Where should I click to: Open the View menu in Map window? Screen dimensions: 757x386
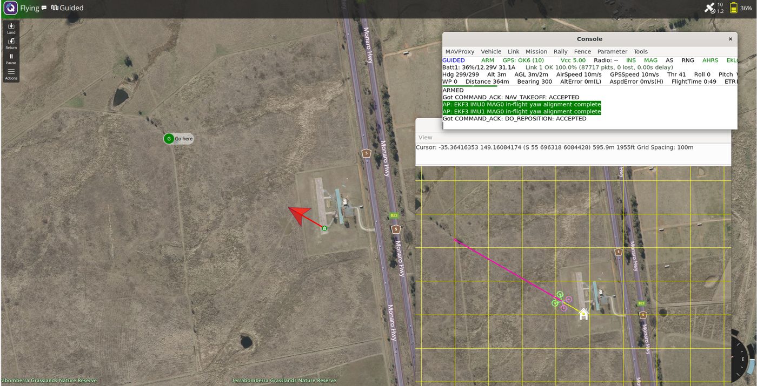click(426, 138)
